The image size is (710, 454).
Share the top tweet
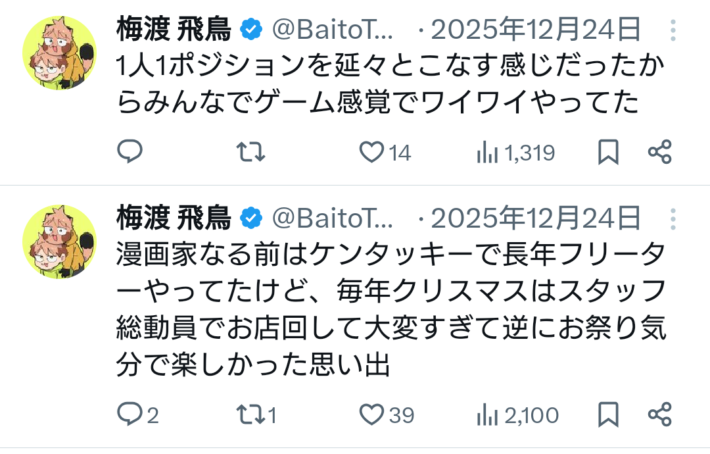(x=659, y=153)
